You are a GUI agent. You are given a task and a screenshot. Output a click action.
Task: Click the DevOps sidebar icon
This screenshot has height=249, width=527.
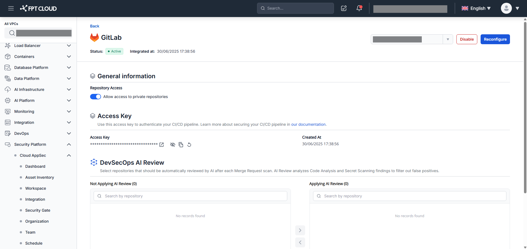8,133
